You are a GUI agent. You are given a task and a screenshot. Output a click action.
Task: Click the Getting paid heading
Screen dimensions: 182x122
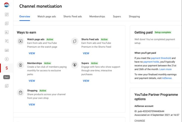143,32
